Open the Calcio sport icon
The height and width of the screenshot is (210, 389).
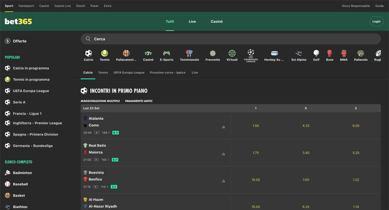tap(88, 53)
